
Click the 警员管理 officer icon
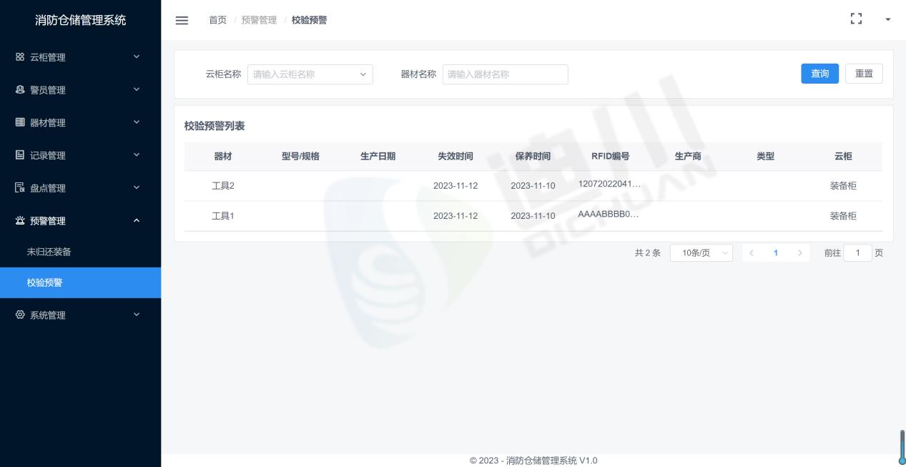(20, 90)
